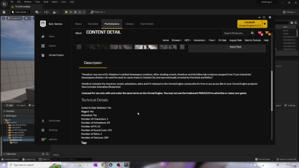Viewport: 299px width, 168px height.
Task: Open the August Sale link
Action: click(235, 40)
